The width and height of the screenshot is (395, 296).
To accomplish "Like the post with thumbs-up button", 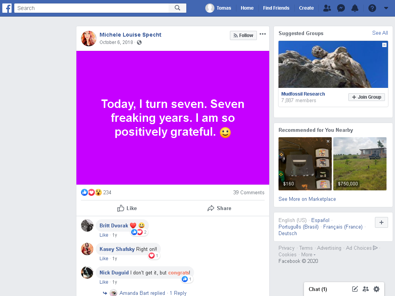I will [127, 208].
